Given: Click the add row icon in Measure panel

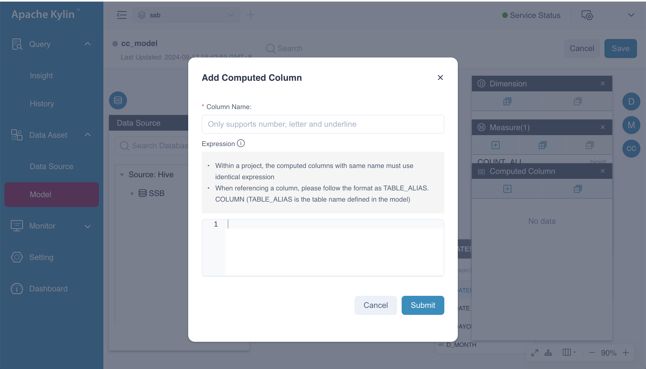Looking at the screenshot, I should click(495, 144).
